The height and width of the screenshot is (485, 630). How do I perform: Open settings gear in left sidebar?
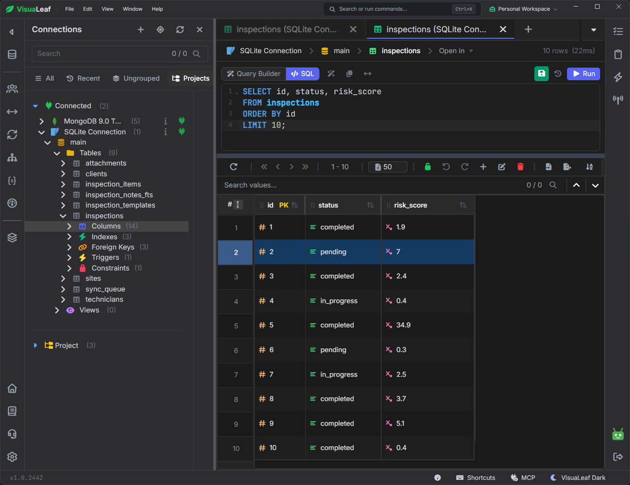tap(12, 457)
